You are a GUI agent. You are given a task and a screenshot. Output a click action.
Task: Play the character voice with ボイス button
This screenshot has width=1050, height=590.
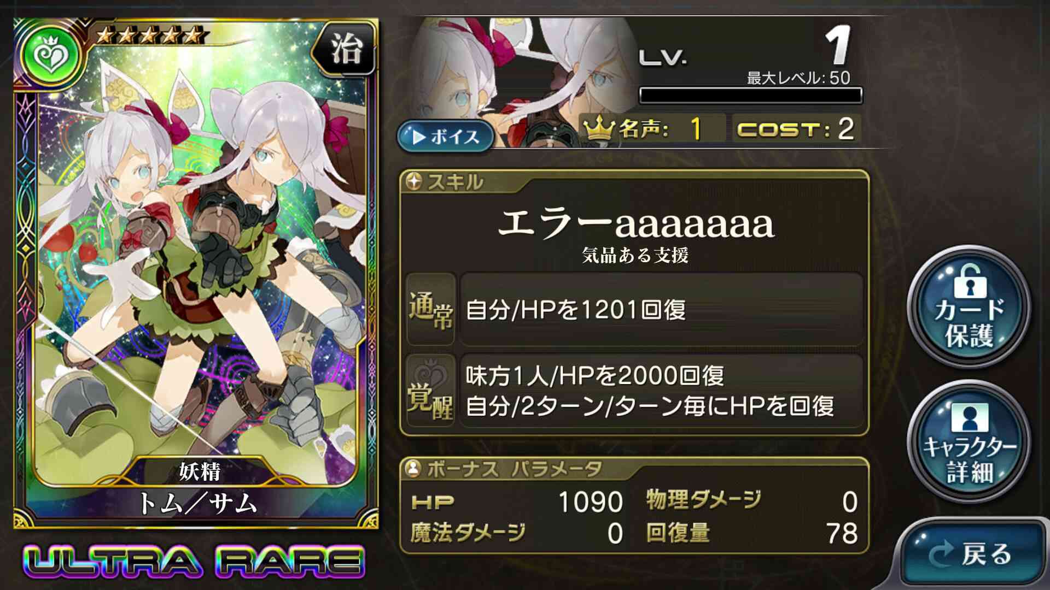pos(446,136)
